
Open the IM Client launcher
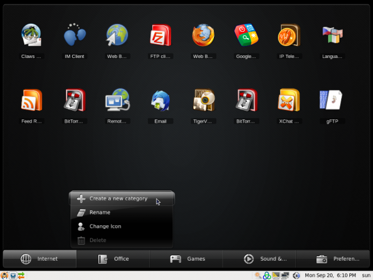click(75, 35)
